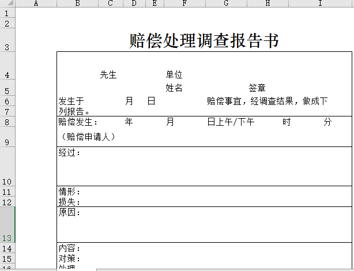Select column I header
This screenshot has width=354, height=271.
click(x=320, y=3)
